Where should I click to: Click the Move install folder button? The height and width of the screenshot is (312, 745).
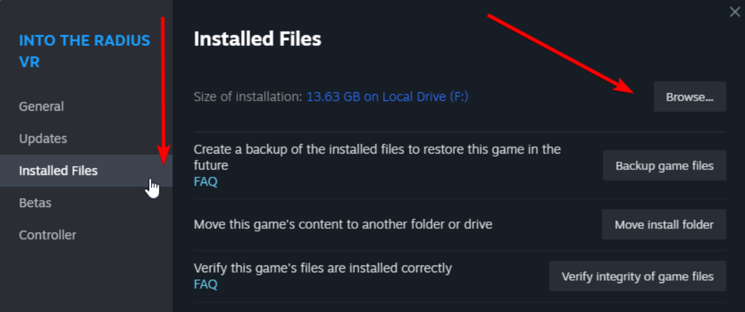tap(664, 225)
